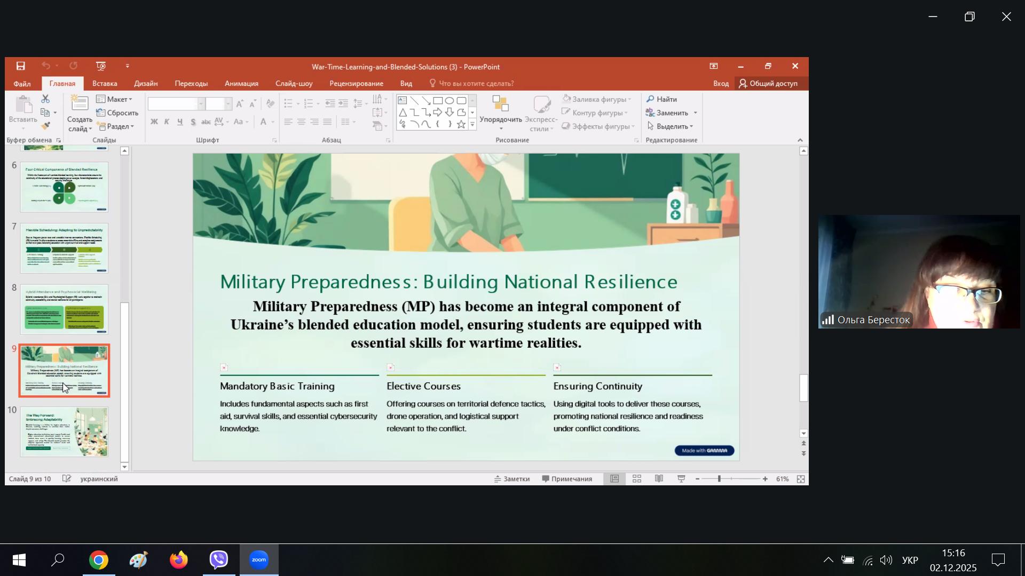Click the Cut scissors icon
This screenshot has height=576, width=1025.
45,99
